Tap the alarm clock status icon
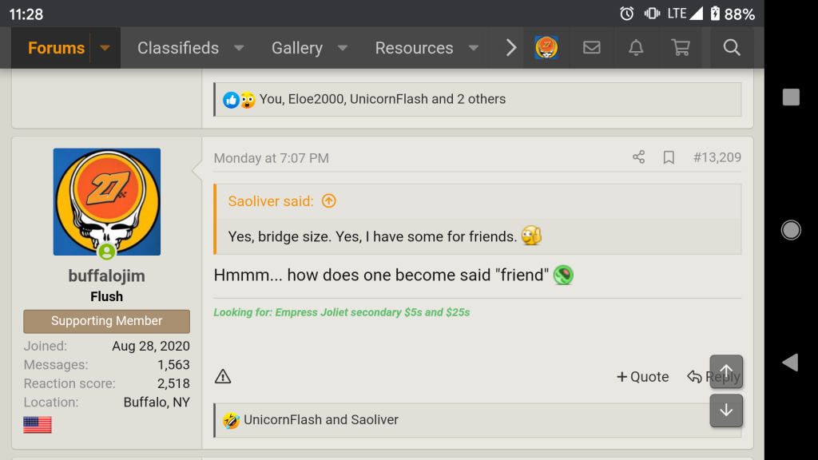Viewport: 818px width, 460px height. tap(626, 14)
